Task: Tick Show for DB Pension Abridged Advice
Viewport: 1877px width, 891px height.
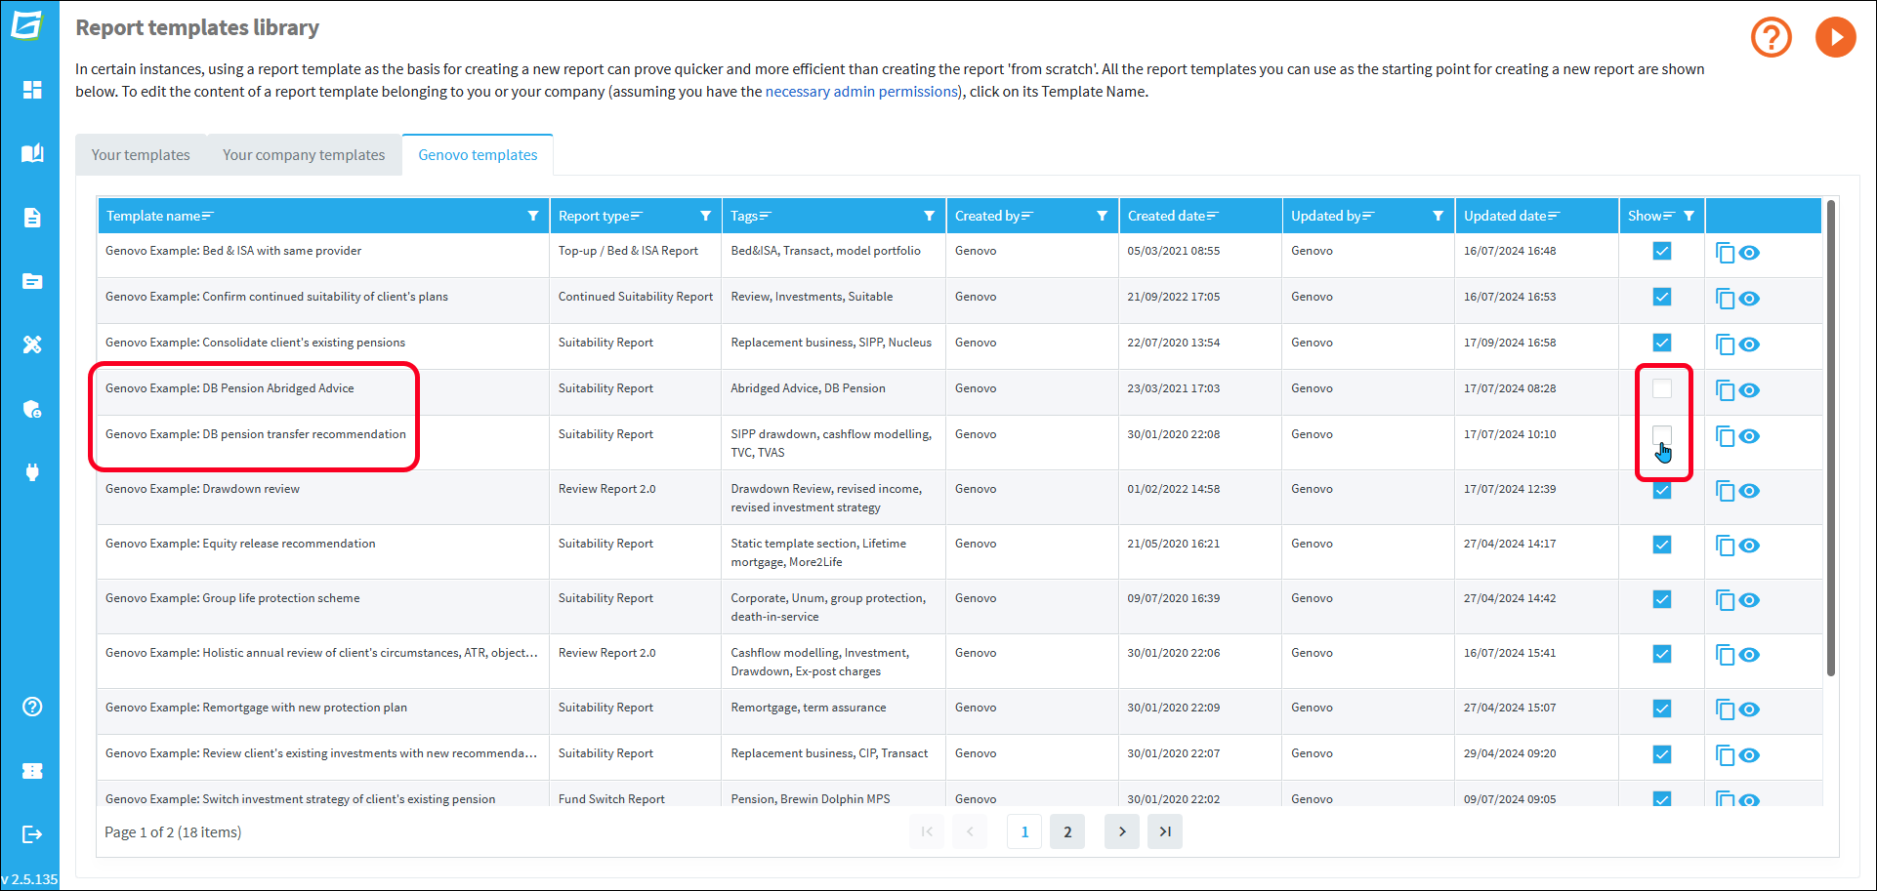Action: [1662, 388]
